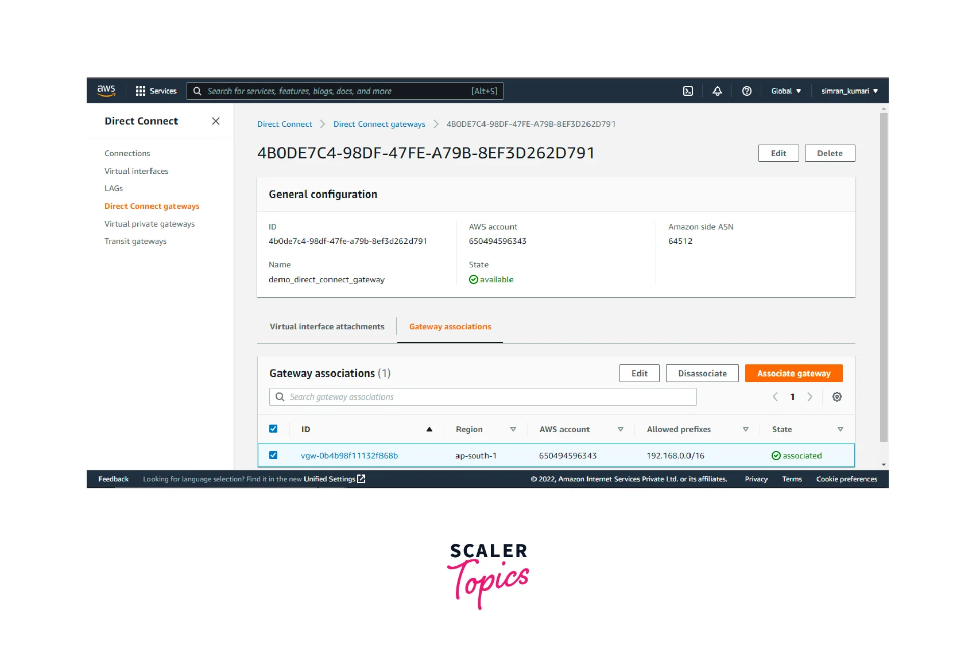Launch the CloudShell terminal icon

688,91
